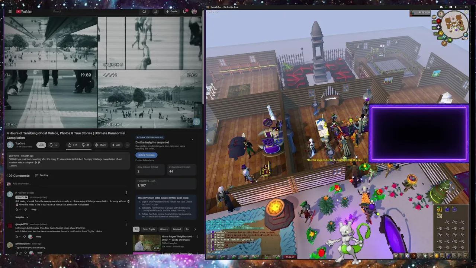476x268 pixels.
Task: Select the Trade chat filter tab
Action: (x=277, y=256)
